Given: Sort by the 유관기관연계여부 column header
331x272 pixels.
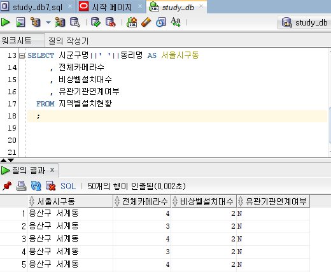Looking at the screenshot, I should point(273,201).
